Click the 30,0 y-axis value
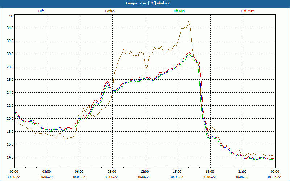The height and width of the screenshot is (181, 290). click(10, 54)
